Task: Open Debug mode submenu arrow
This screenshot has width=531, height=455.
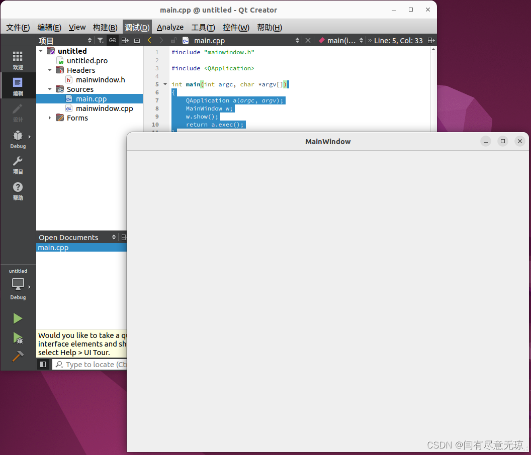Action: [30, 137]
